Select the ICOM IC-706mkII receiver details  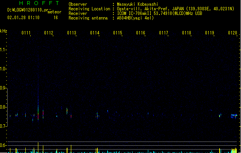point(159,13)
